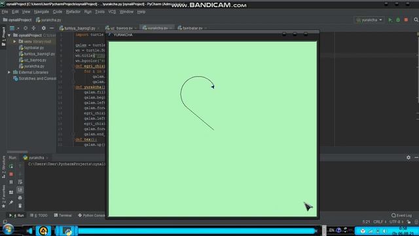419x236 pixels.
Task: Pause output in Run panel
Action: point(11,182)
